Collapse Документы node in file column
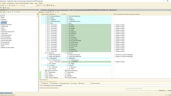The width and height of the screenshot is (171, 96). tap(64, 53)
